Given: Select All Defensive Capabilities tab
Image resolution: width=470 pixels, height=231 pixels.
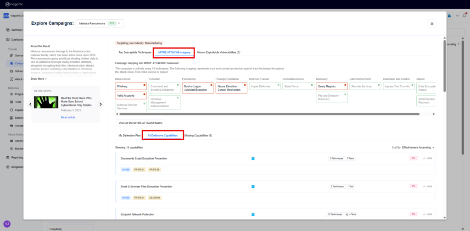Looking at the screenshot, I should (162, 136).
